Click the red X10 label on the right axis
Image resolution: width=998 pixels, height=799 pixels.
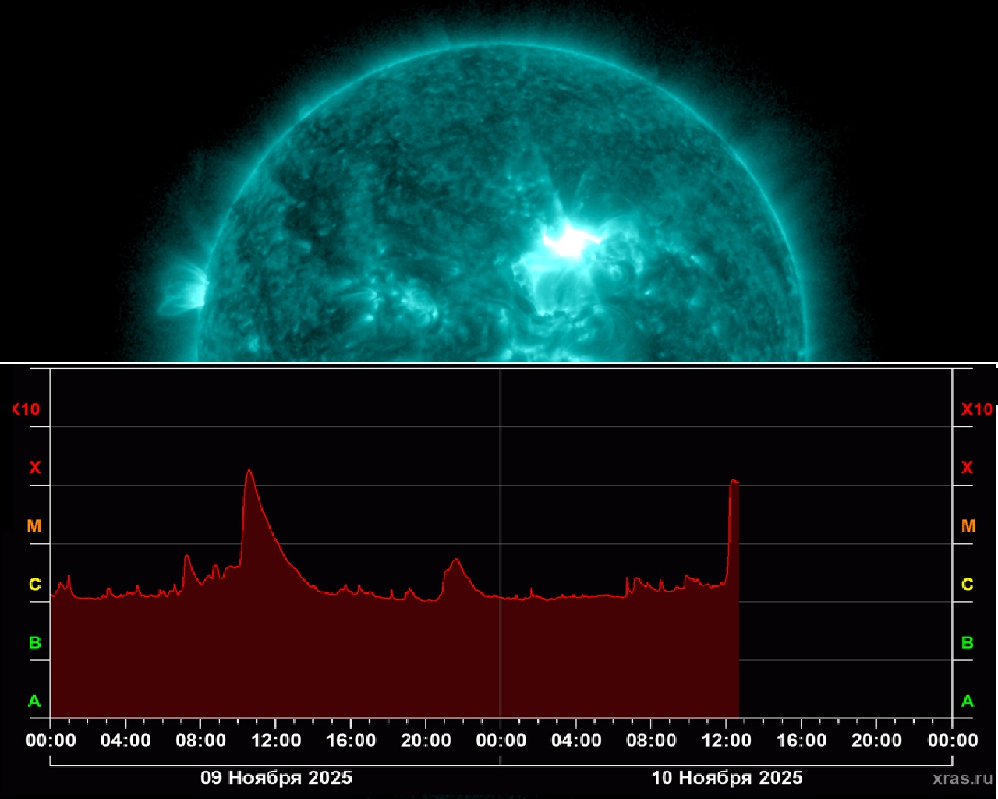coord(977,409)
